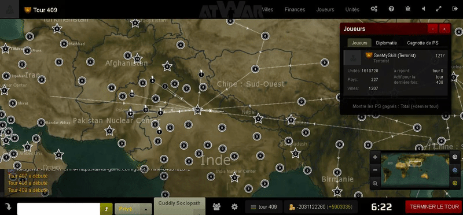The image size is (463, 215).
Task: Open help via the question mark icon
Action: pos(391,9)
